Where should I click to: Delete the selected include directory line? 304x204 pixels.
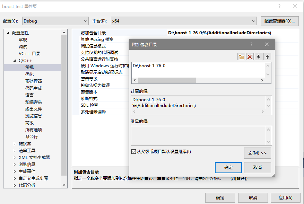[250, 57]
